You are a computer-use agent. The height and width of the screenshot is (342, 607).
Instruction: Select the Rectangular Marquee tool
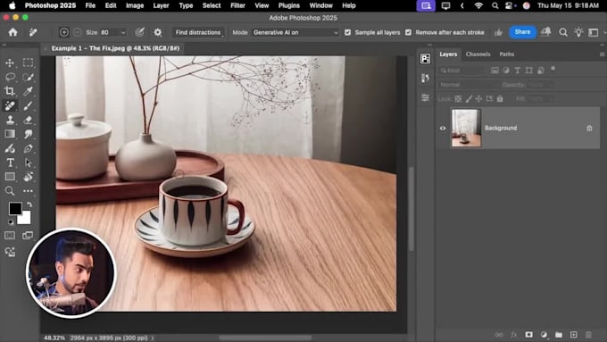click(28, 63)
